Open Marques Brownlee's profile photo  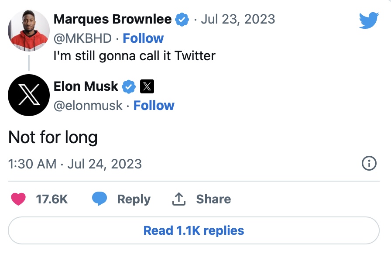pos(28,31)
